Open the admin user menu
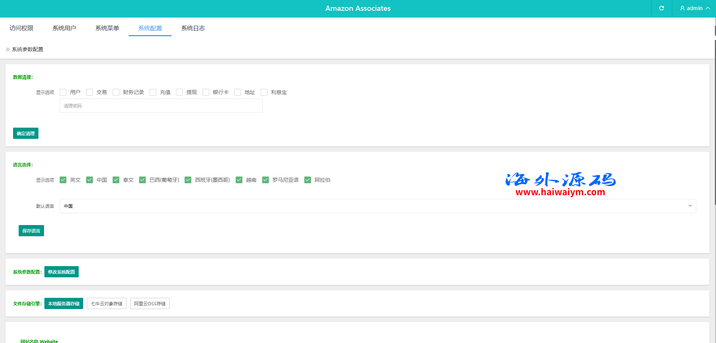The image size is (716, 343). [694, 8]
